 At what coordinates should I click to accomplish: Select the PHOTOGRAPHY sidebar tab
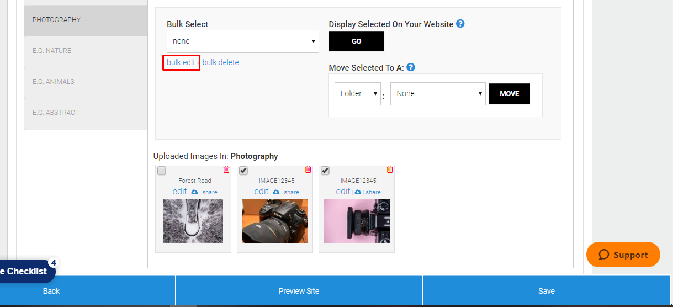click(86, 20)
